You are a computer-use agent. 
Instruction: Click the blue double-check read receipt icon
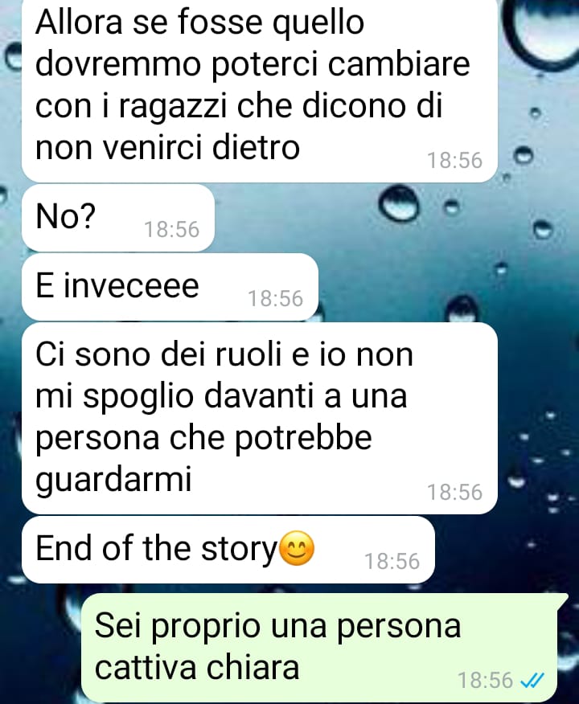click(x=532, y=680)
